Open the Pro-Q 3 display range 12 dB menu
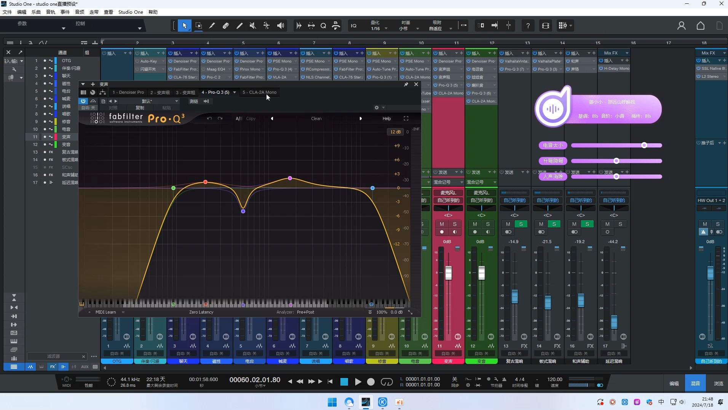Image resolution: width=728 pixels, height=410 pixels. pos(395,132)
